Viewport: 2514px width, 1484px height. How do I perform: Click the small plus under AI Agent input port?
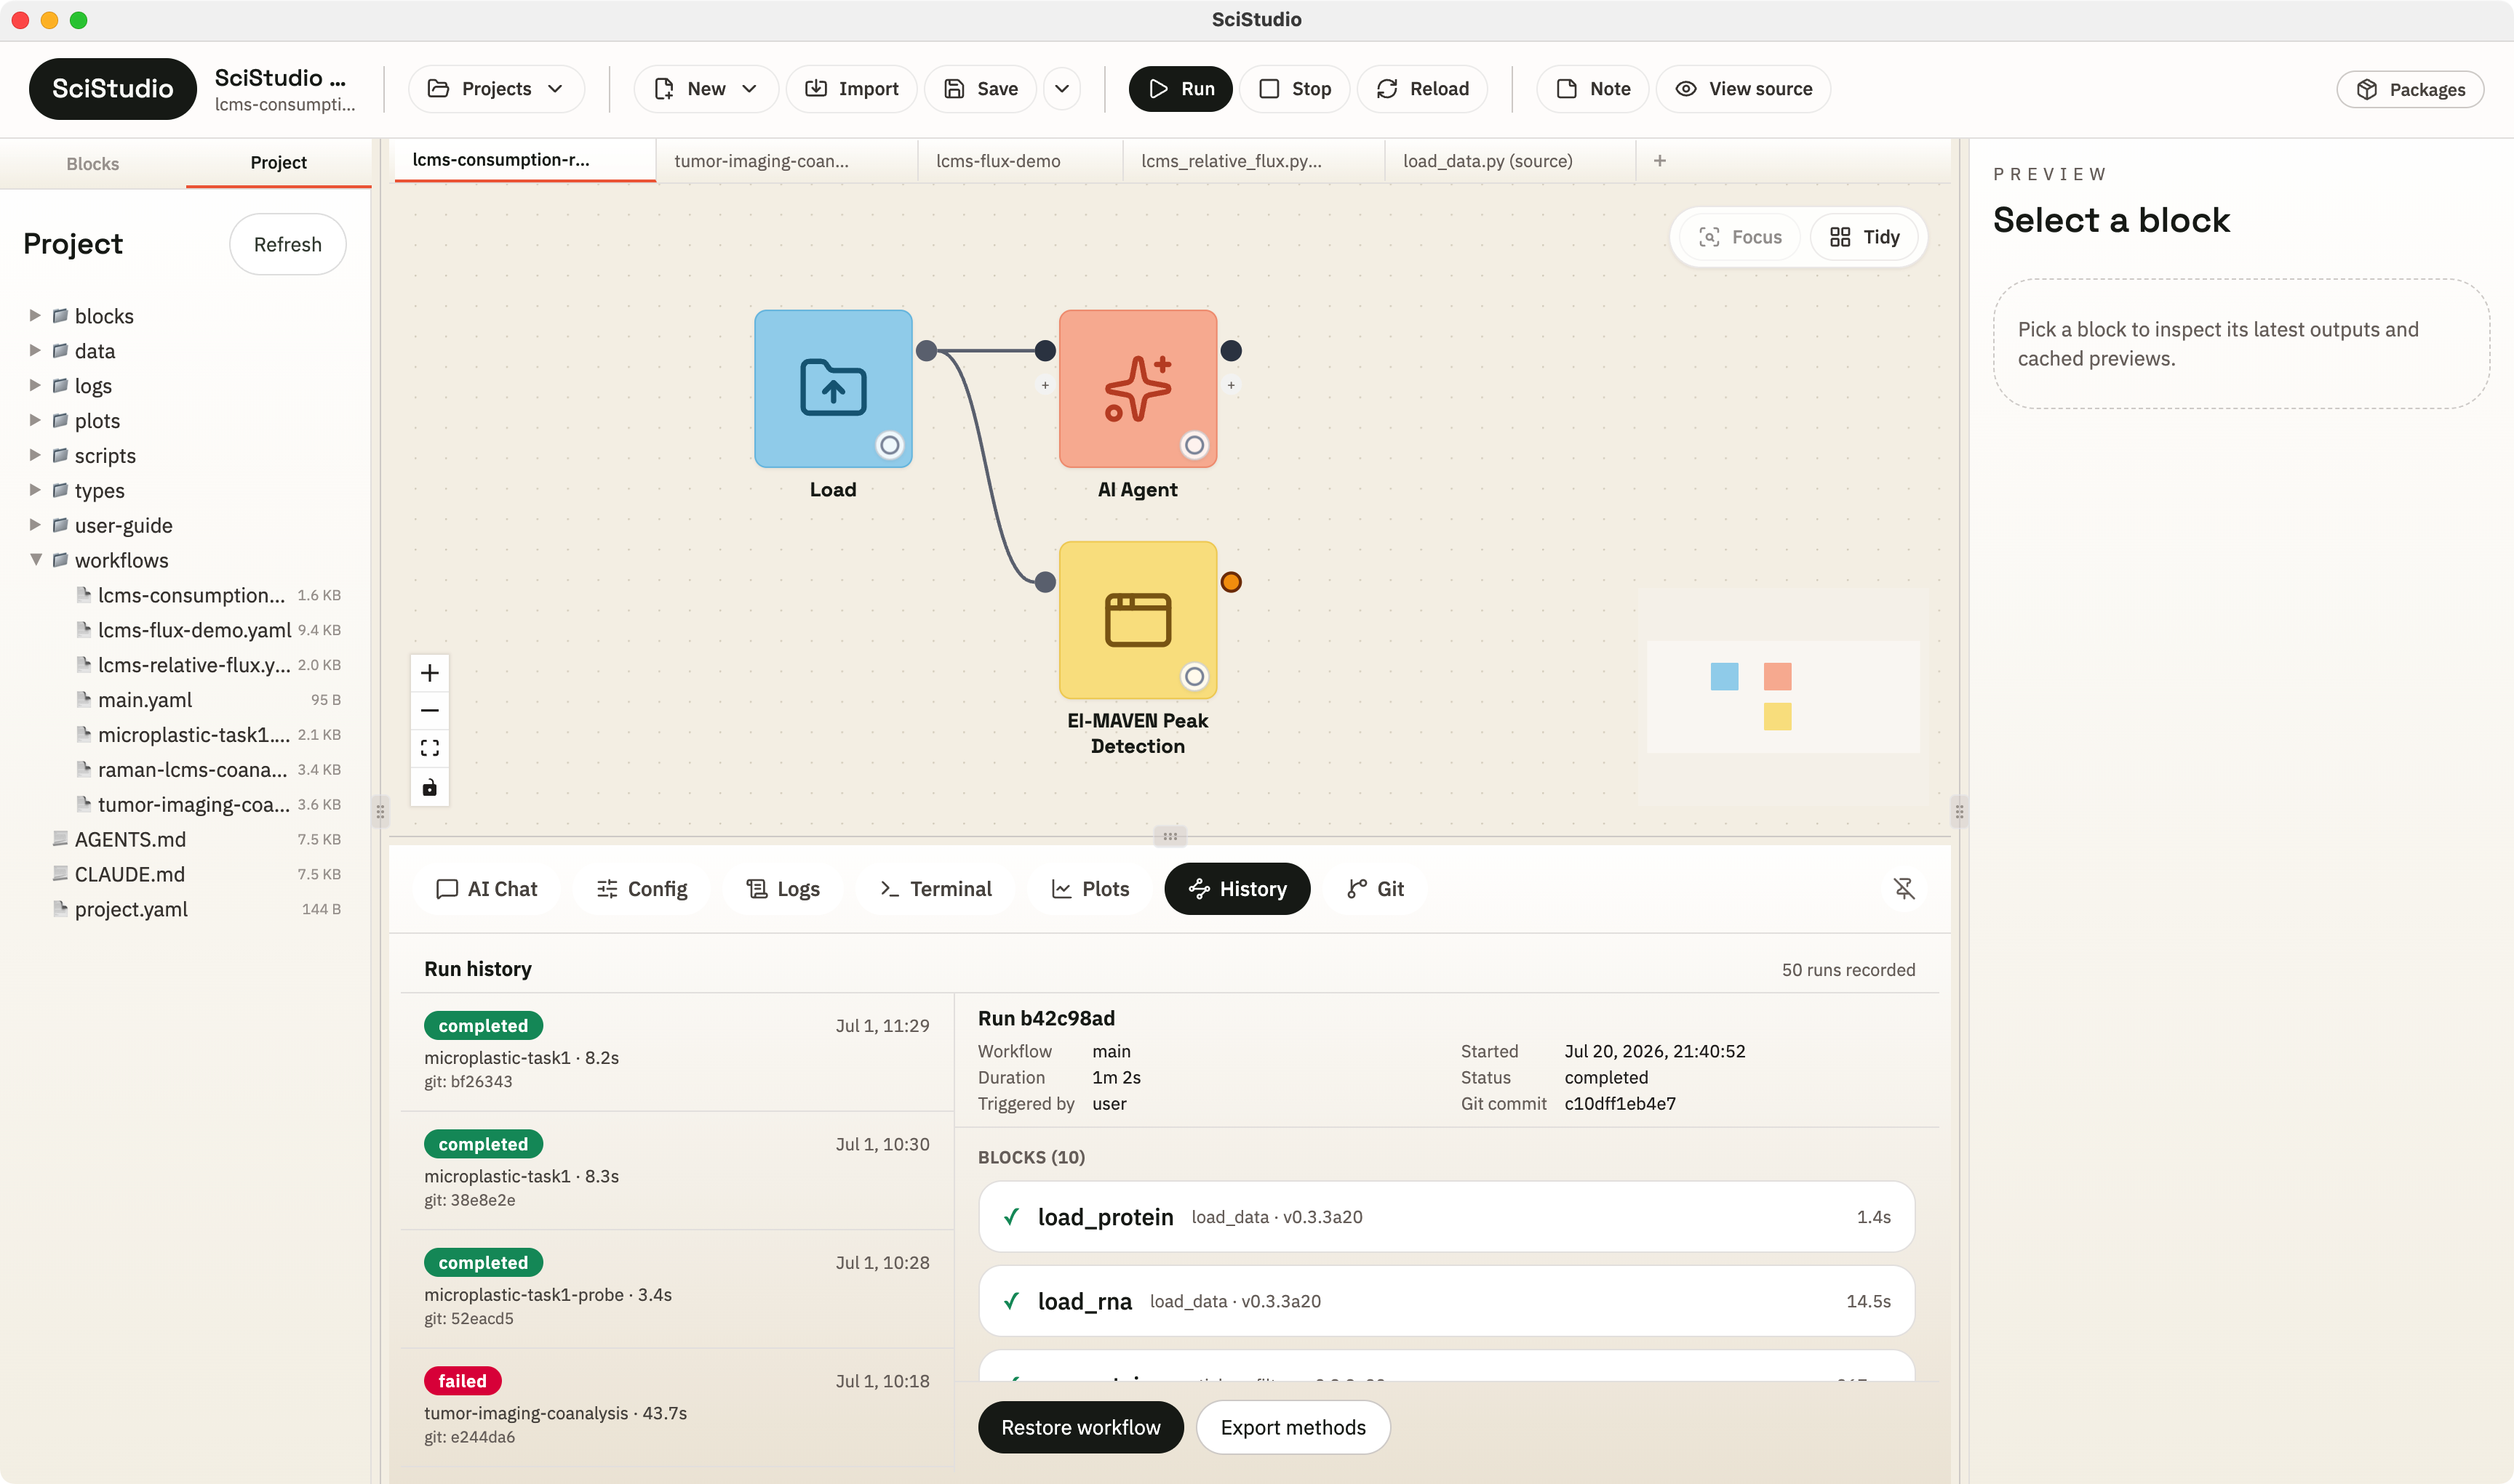click(1045, 385)
